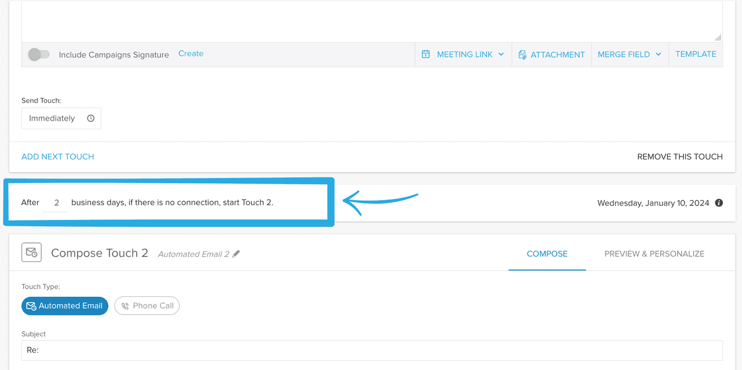742x370 pixels.
Task: Click the Template button
Action: 695,54
